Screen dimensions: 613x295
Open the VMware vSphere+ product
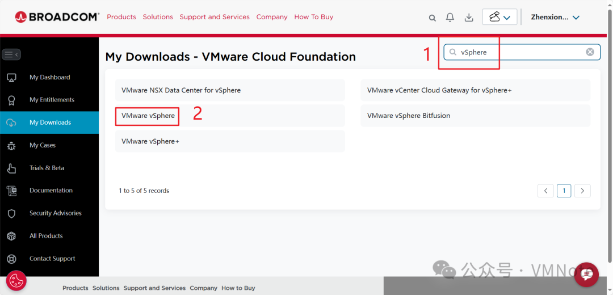click(x=230, y=141)
